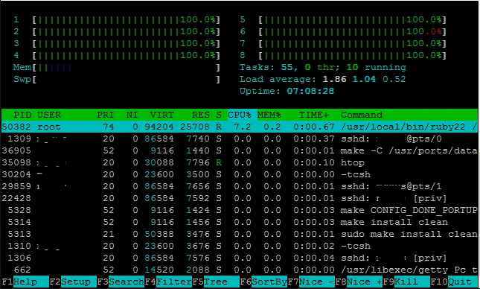Viewport: 480px width, 289px height.
Task: Click the Load average values
Action: click(364, 80)
